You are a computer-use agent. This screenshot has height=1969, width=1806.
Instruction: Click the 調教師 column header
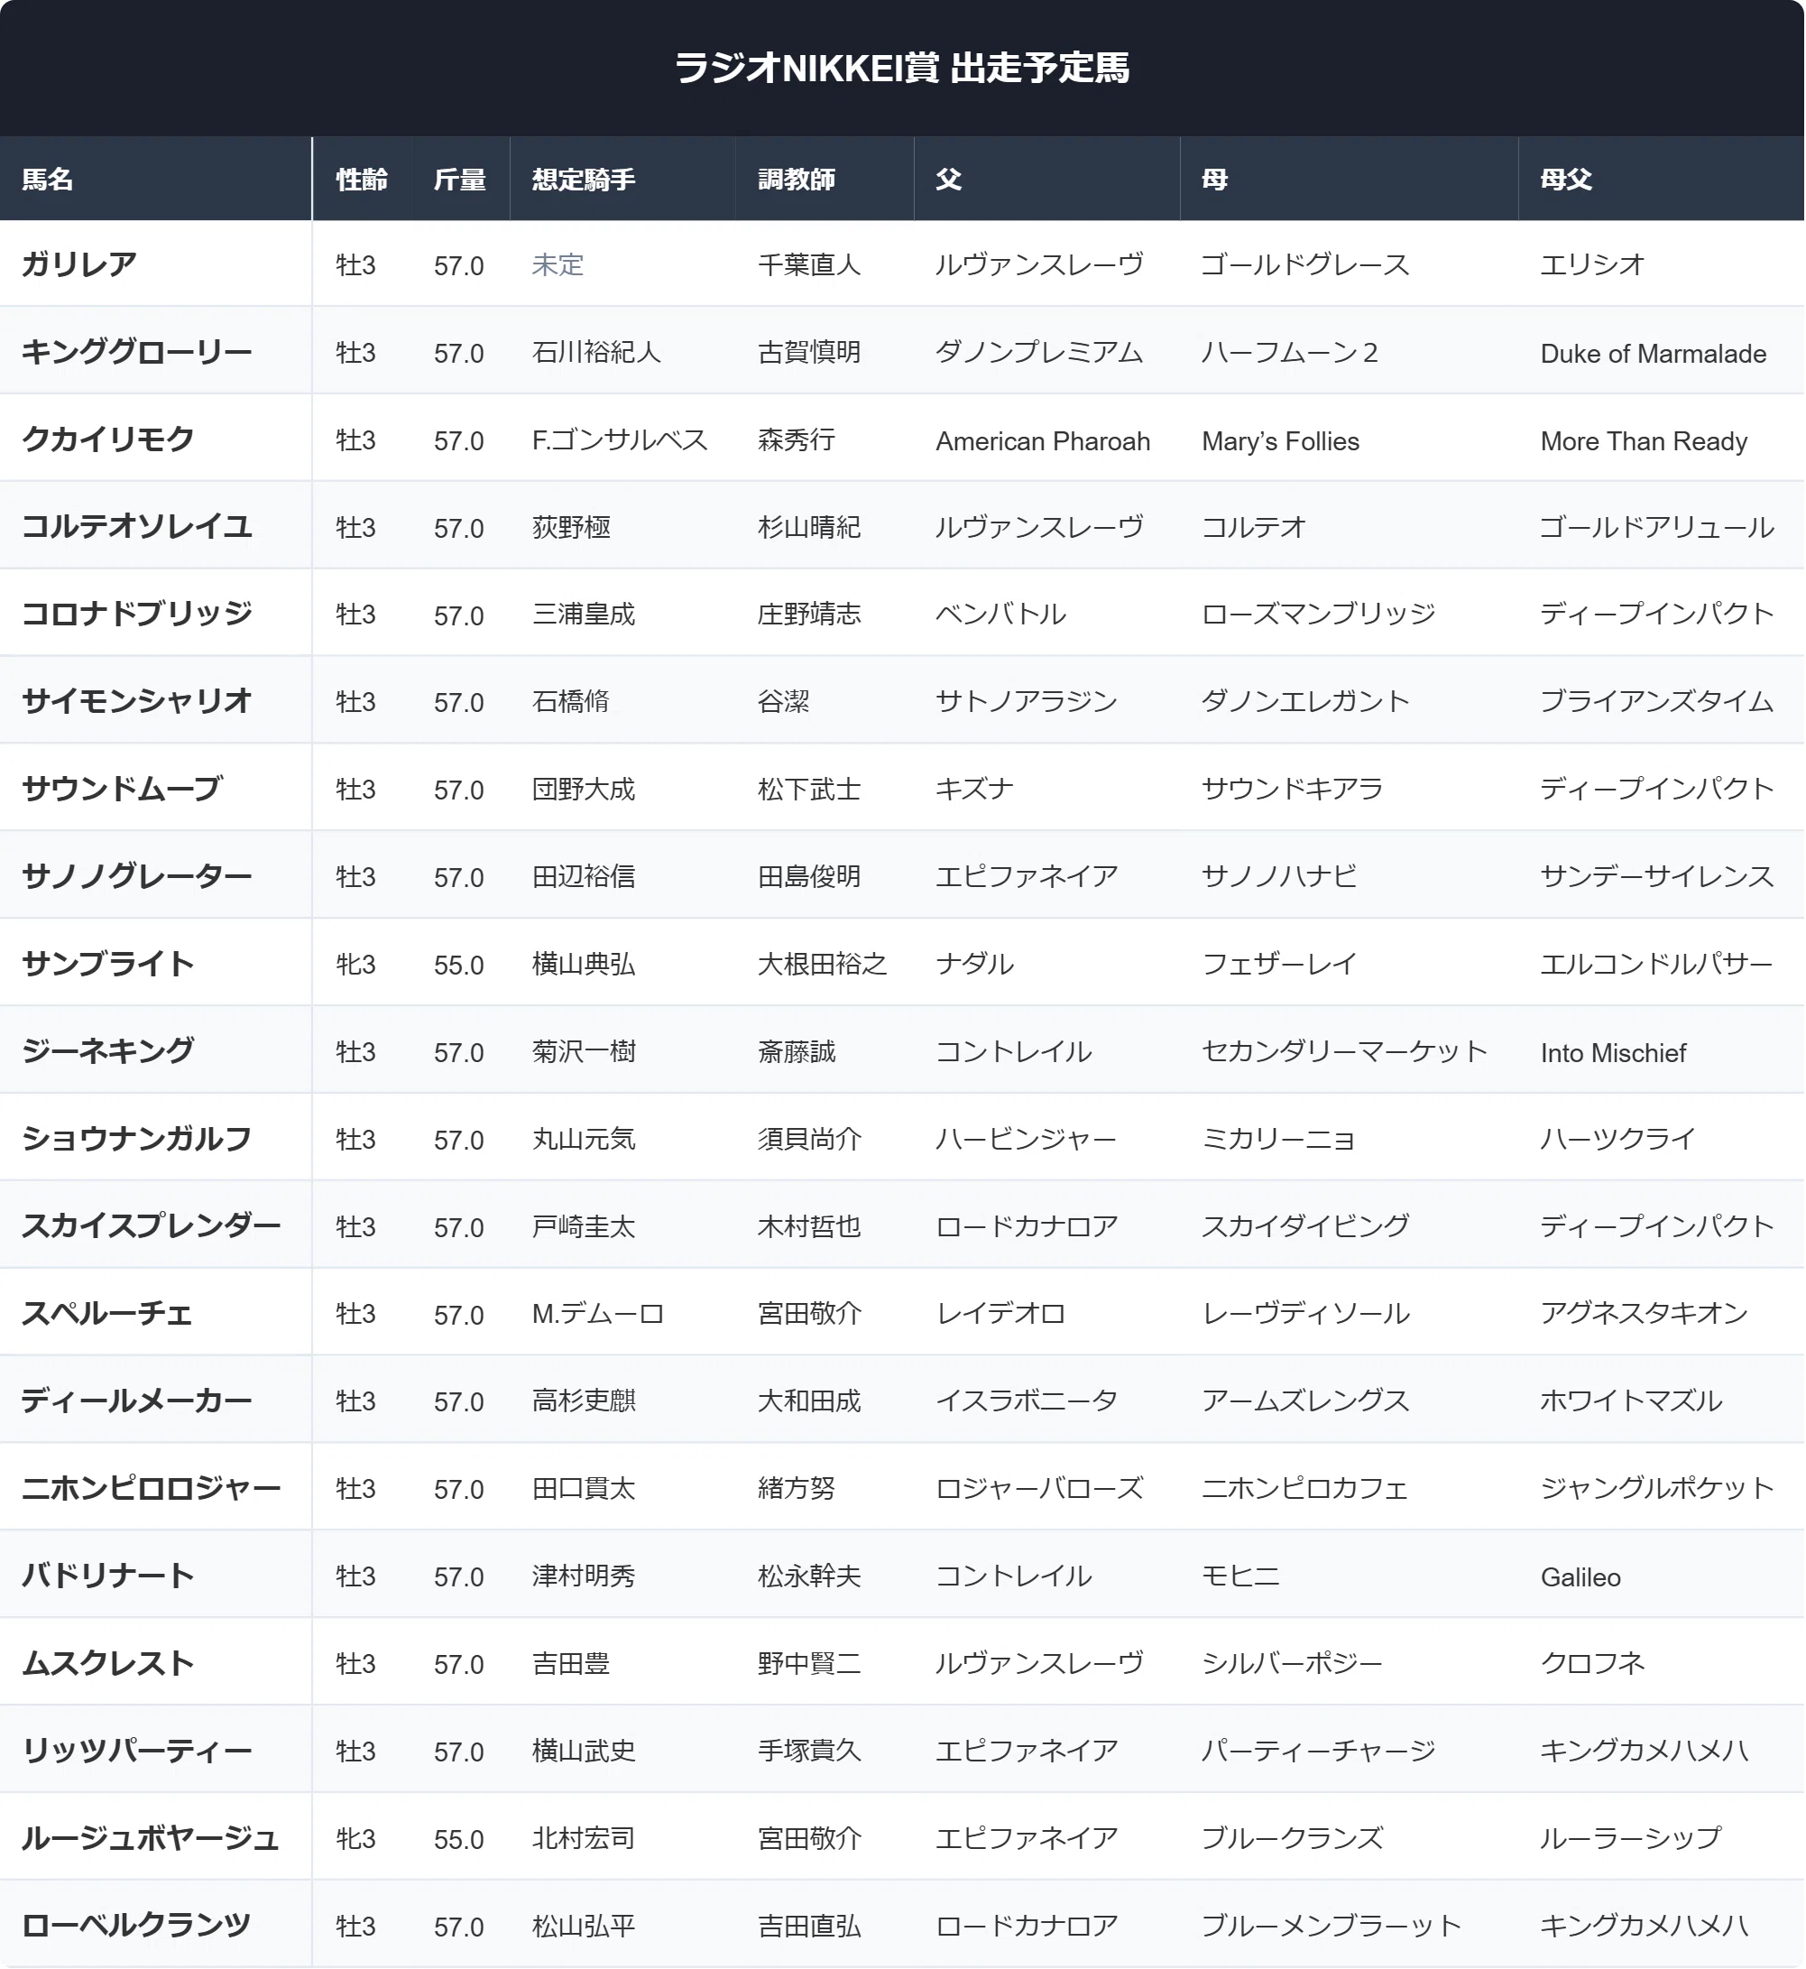click(x=797, y=179)
